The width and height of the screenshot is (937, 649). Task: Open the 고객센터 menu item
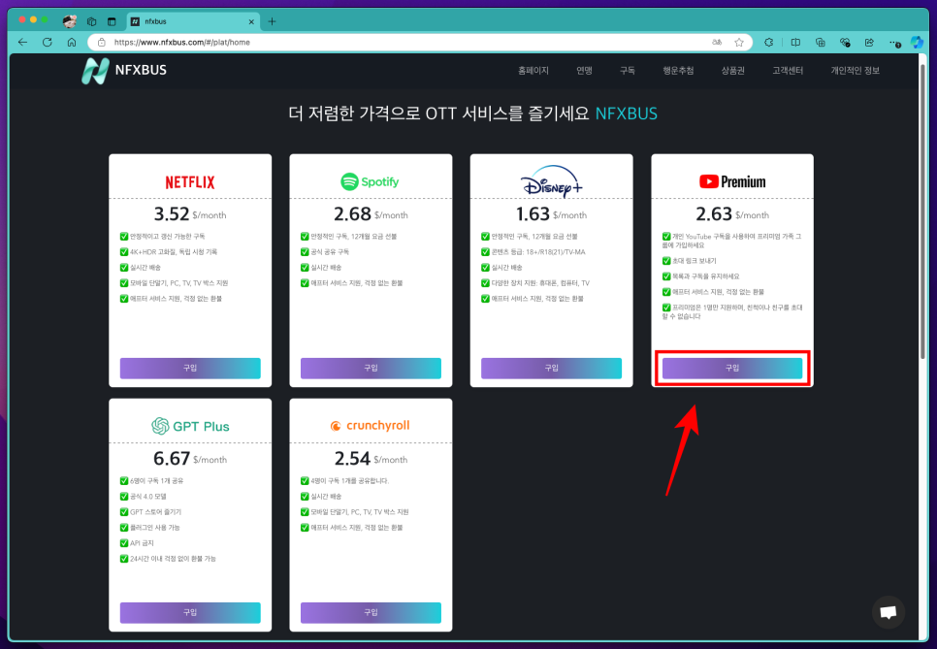click(788, 71)
